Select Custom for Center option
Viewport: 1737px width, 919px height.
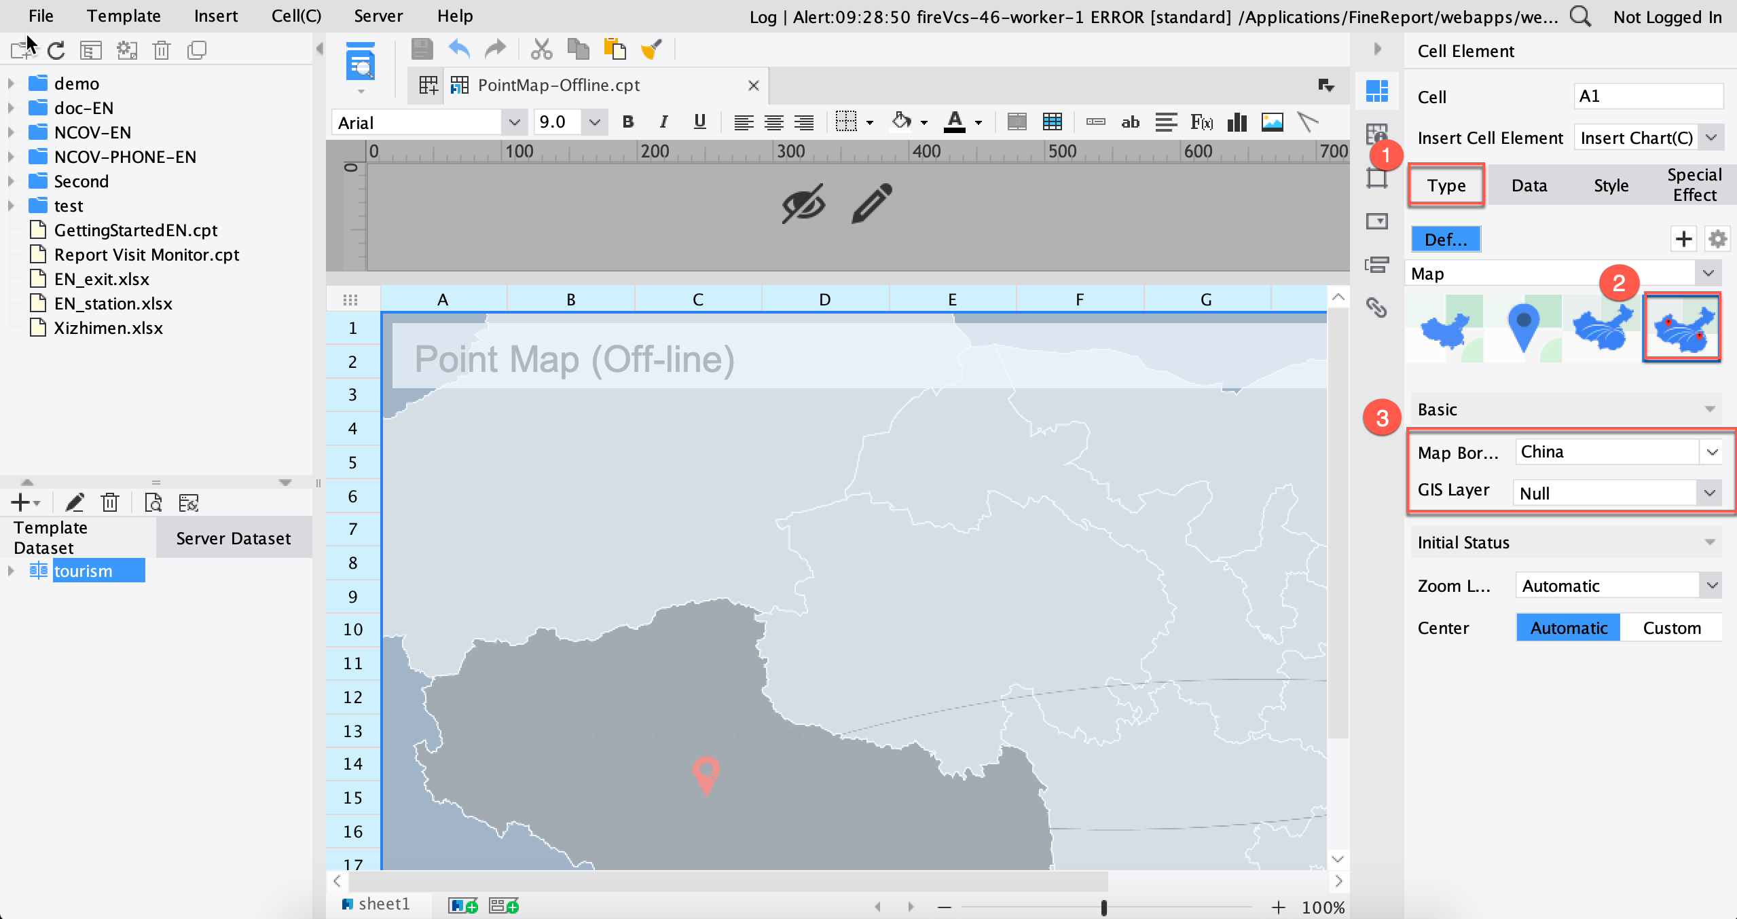(1672, 628)
